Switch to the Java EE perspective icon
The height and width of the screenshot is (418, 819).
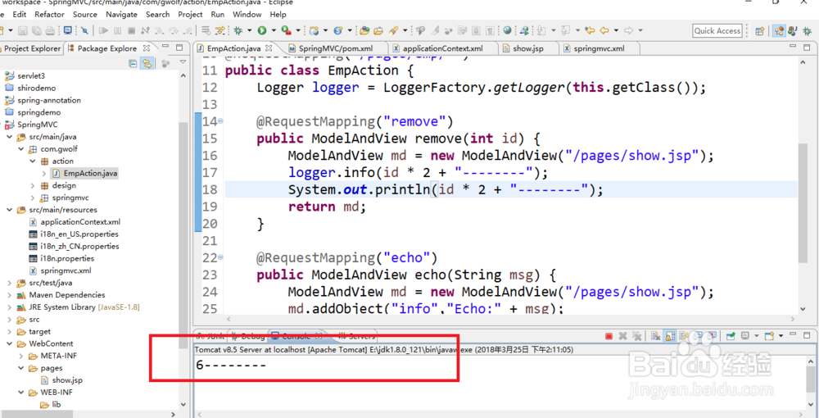click(779, 31)
